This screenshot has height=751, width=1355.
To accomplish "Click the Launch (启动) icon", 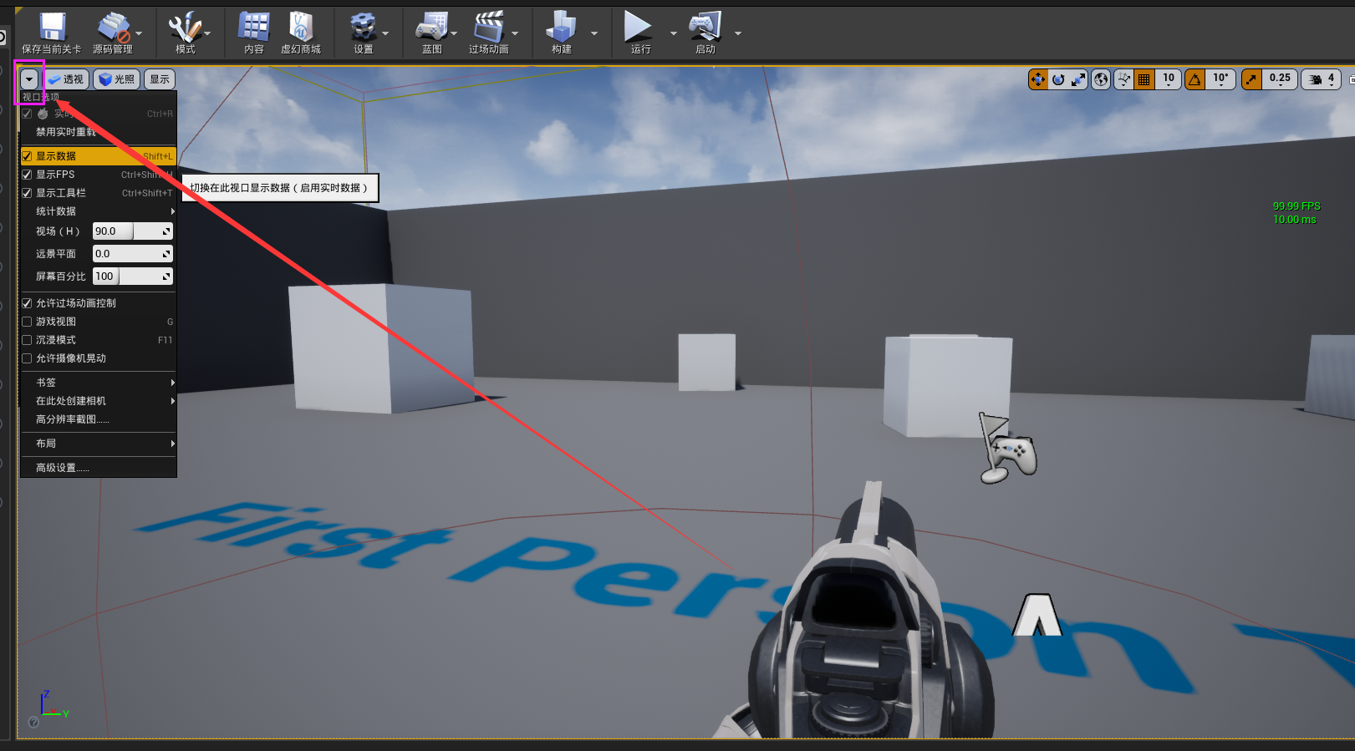I will (x=706, y=28).
